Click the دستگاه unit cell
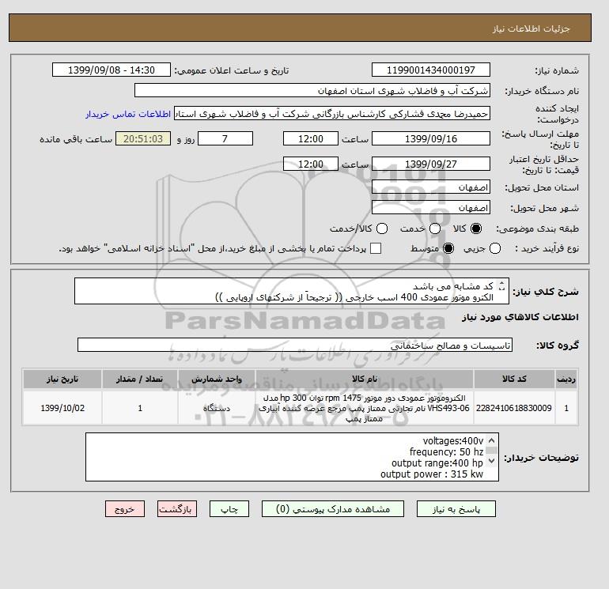This screenshot has height=589, width=609. pos(217,408)
